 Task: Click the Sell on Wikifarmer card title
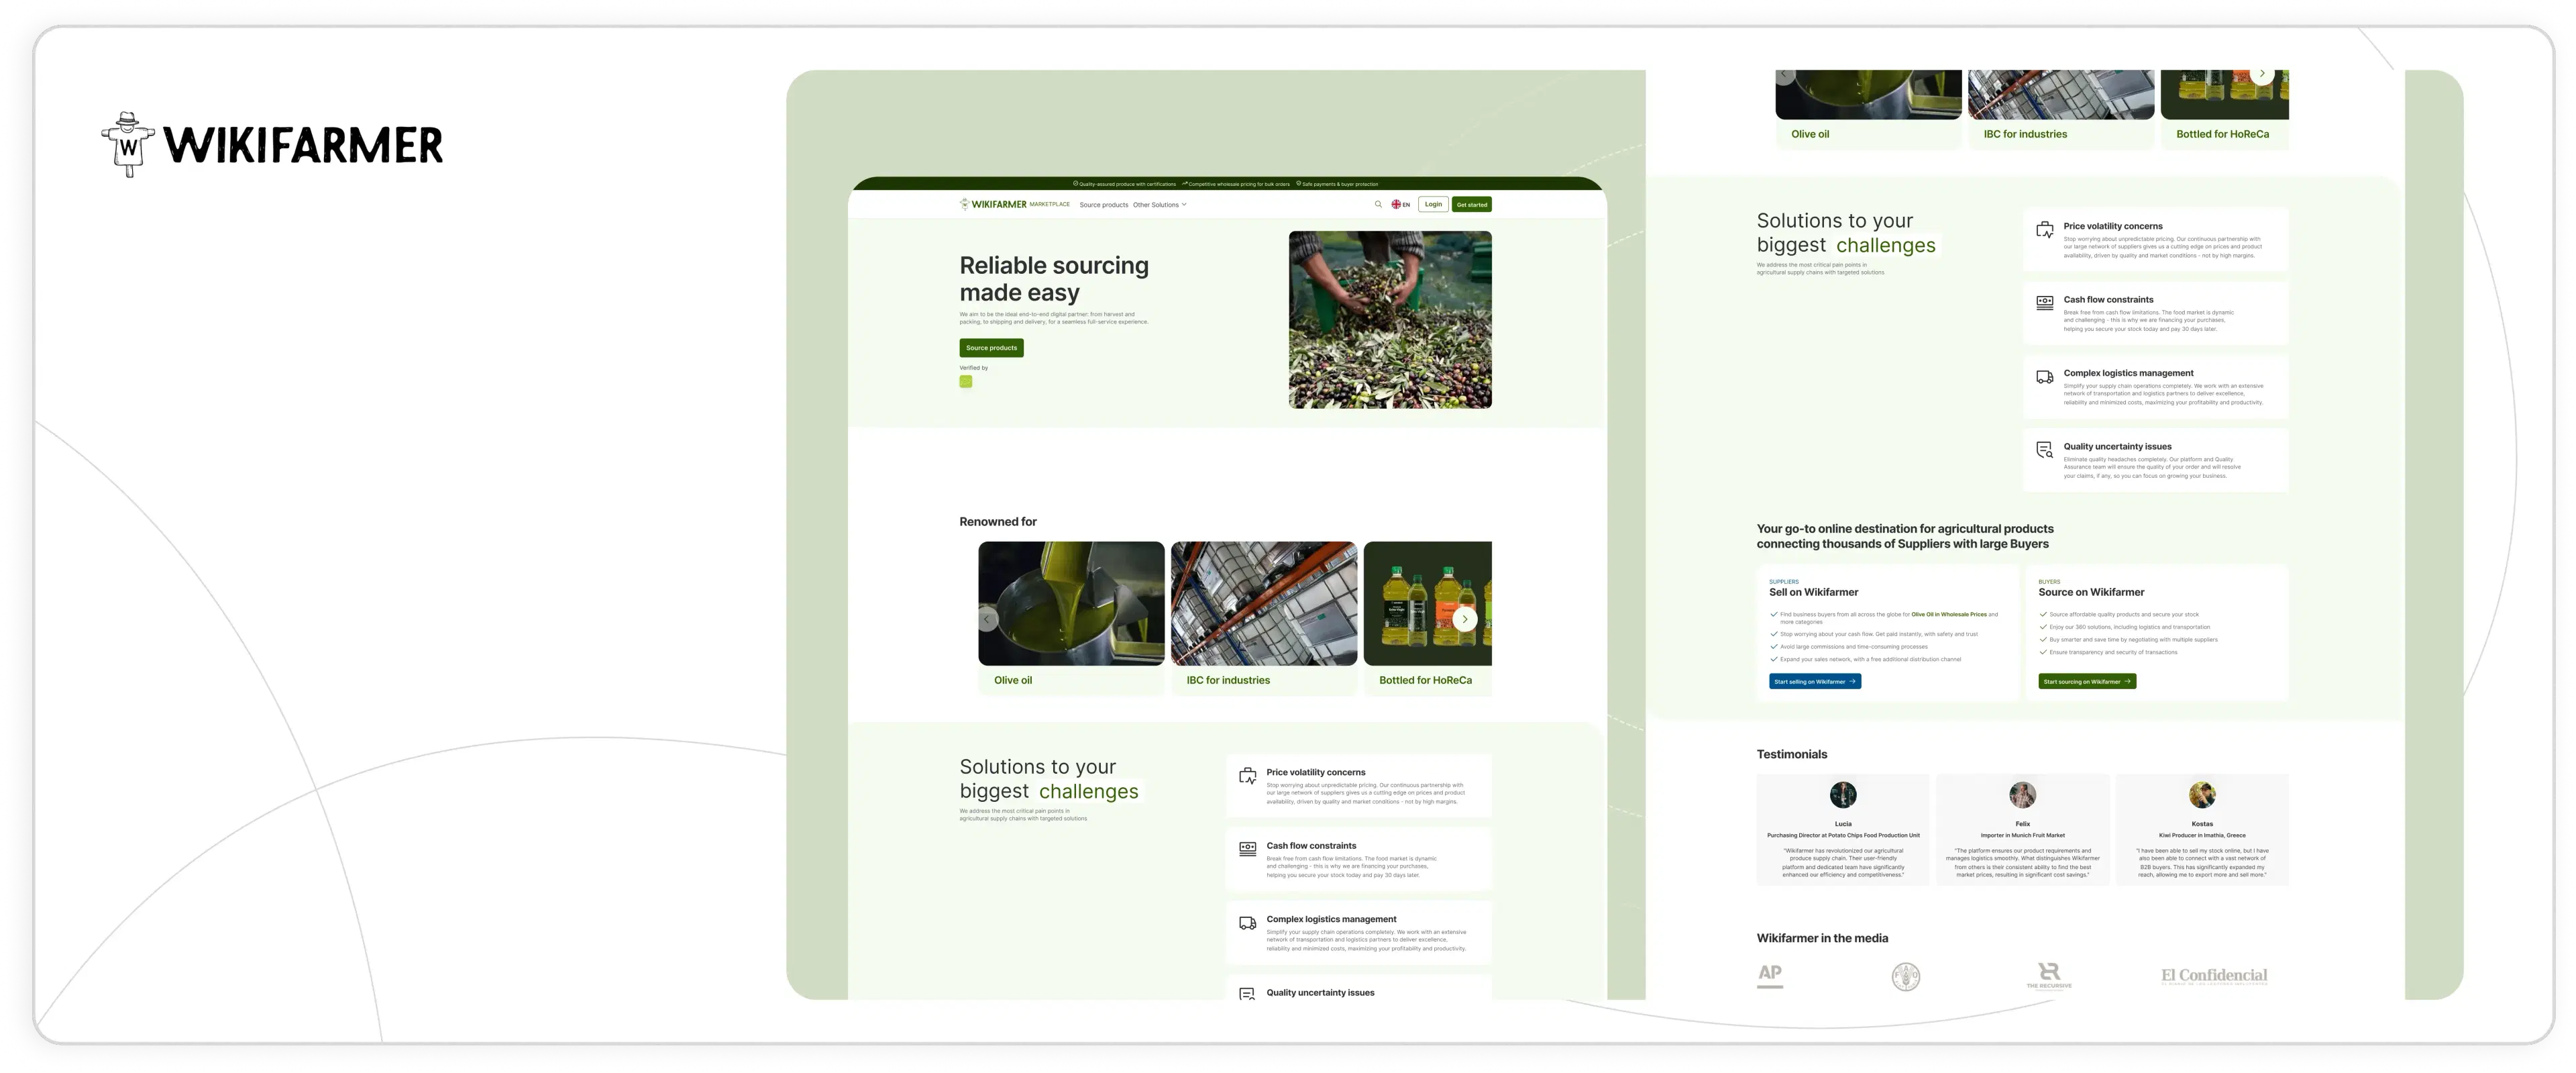click(x=1814, y=592)
